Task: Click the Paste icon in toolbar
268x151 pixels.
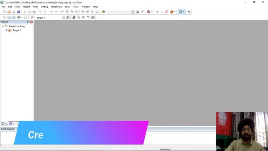Action: pos(34,12)
